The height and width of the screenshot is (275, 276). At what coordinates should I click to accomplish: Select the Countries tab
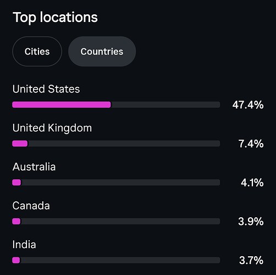pyautogui.click(x=102, y=51)
